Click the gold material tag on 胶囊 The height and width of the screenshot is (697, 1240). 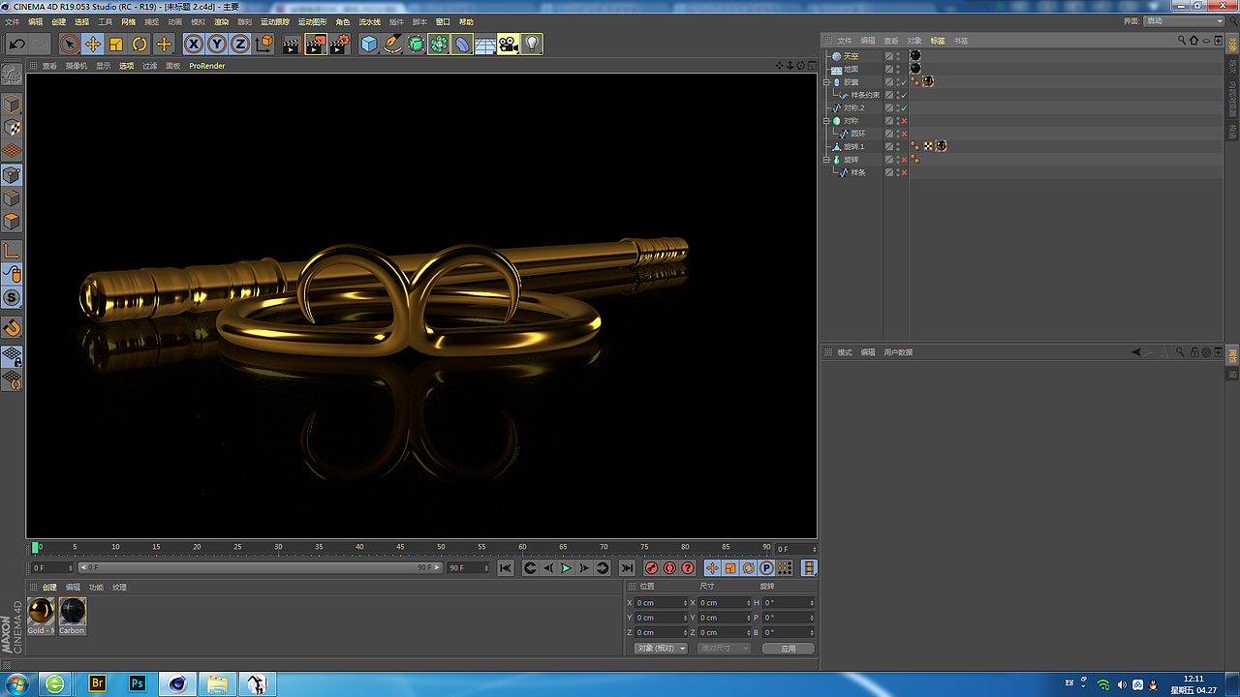928,81
